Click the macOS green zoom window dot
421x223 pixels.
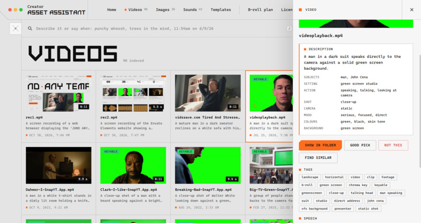click(x=21, y=9)
